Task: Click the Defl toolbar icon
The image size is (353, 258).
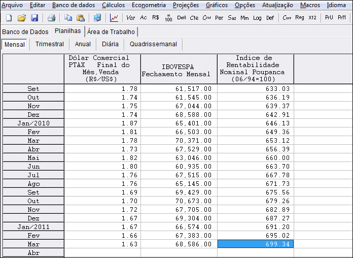Action: click(x=181, y=18)
